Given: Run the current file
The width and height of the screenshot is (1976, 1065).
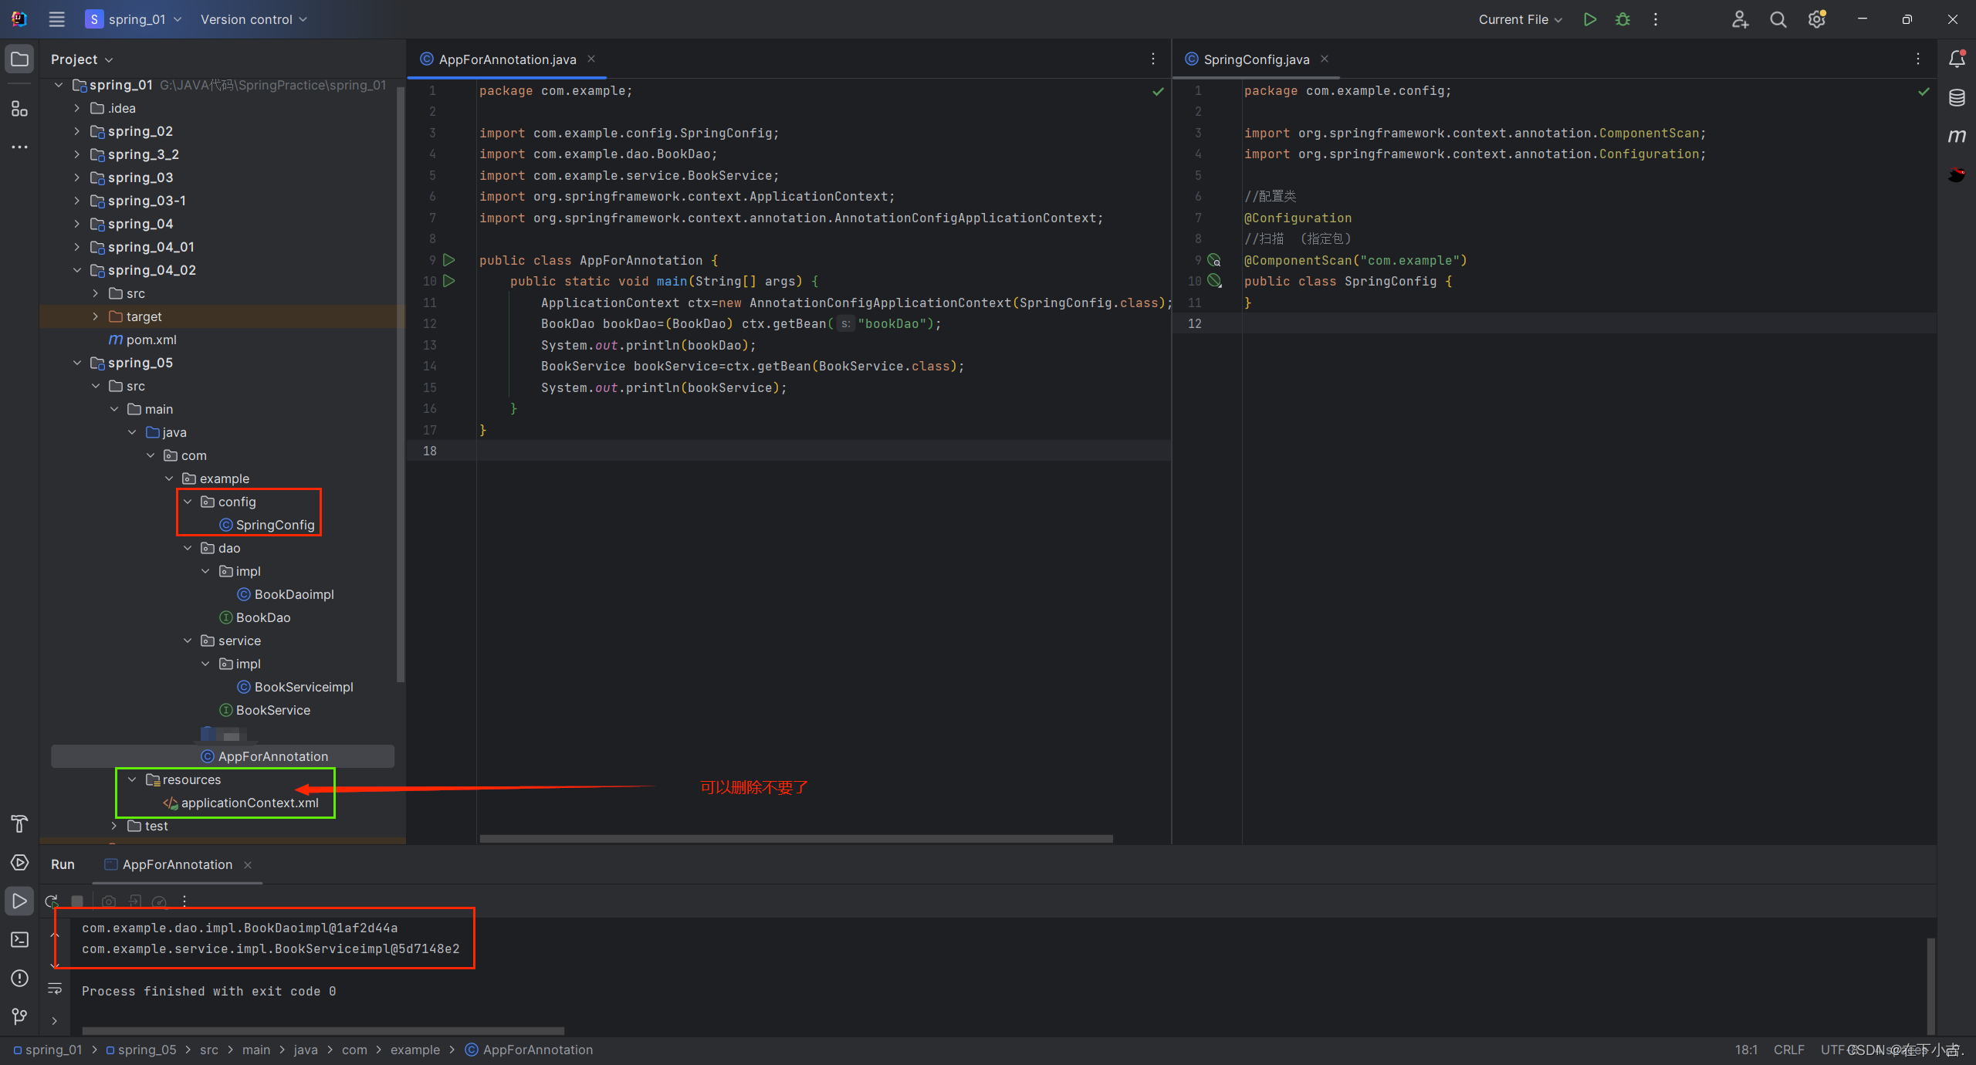Looking at the screenshot, I should (1589, 19).
